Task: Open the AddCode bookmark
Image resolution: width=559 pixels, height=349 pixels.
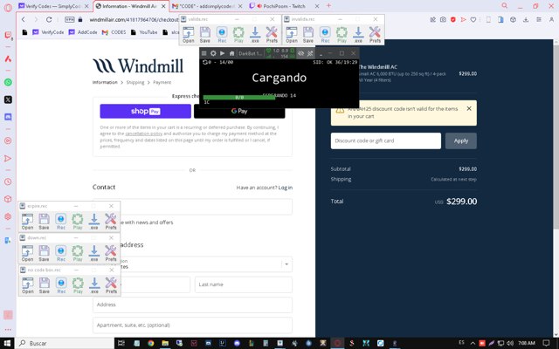Action: pos(83,32)
